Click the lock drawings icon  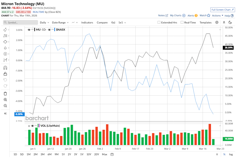(5, 74)
